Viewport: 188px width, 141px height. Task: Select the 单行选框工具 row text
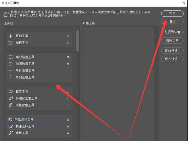pyautogui.click(x=25, y=70)
